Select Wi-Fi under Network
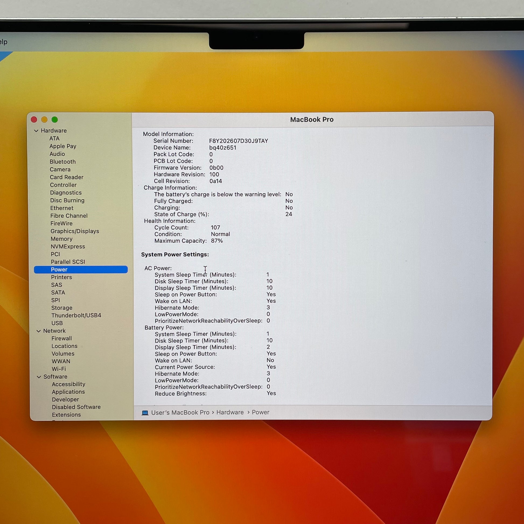 [x=59, y=369]
